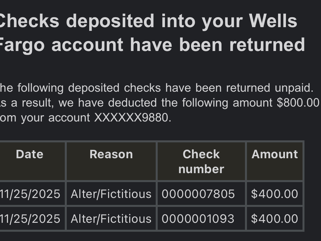321x241 pixels.
Task: Click the Check number column header
Action: (x=201, y=161)
